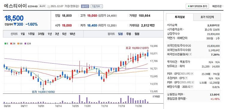
Task: Click the help icon beside PBR BPS(2021.09)
Action: pos(193,82)
